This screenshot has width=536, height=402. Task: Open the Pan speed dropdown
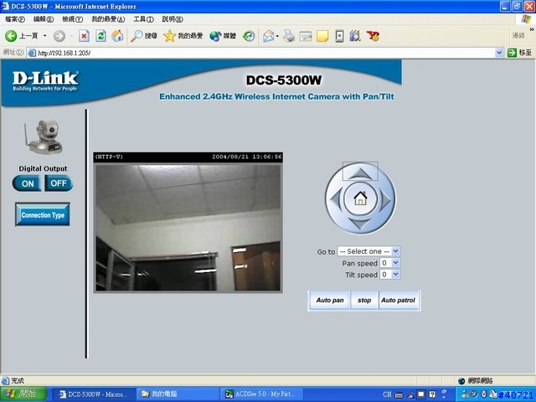click(x=389, y=263)
